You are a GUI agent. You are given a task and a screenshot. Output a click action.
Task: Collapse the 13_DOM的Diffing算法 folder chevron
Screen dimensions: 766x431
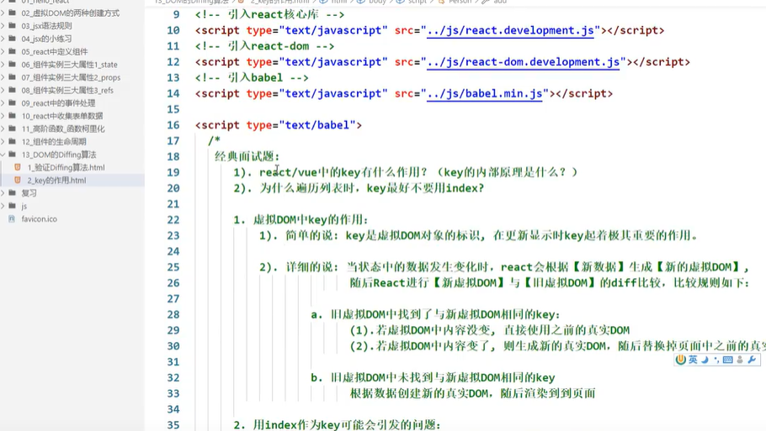pos(3,154)
